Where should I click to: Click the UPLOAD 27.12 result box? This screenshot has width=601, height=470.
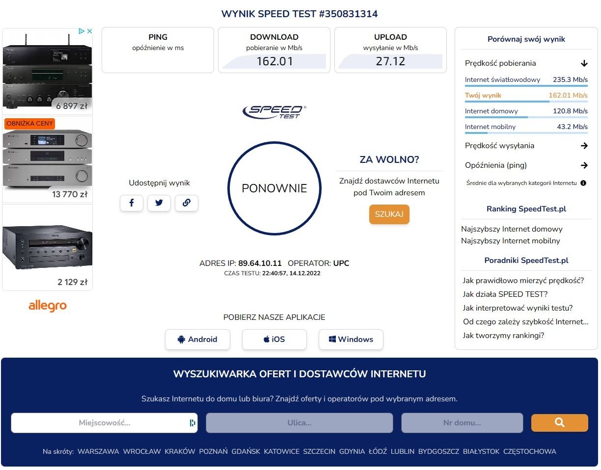tap(391, 50)
